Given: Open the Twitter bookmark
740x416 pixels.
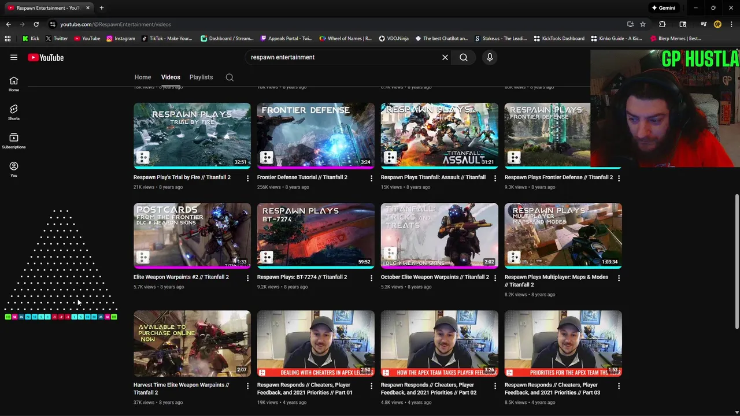Looking at the screenshot, I should [x=57, y=39].
